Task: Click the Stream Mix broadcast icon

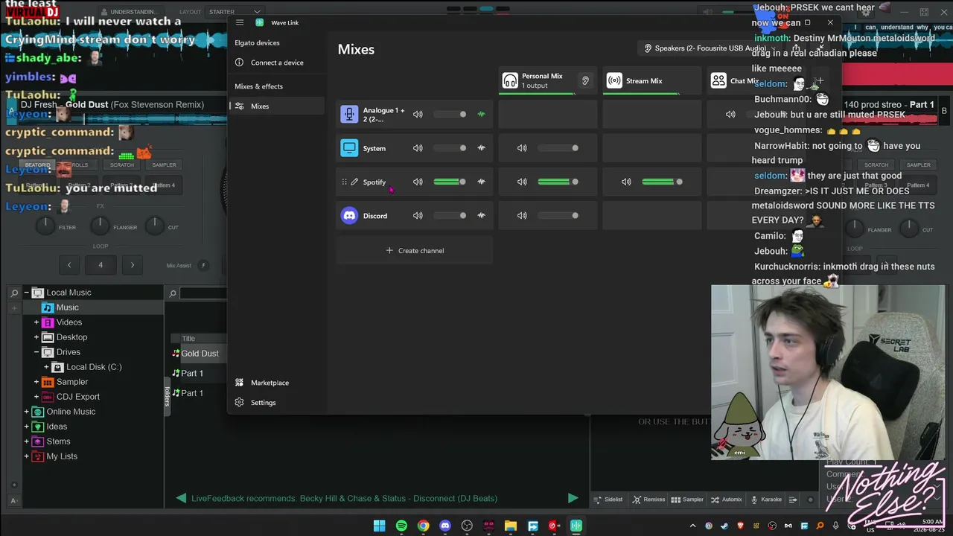Action: pyautogui.click(x=614, y=80)
